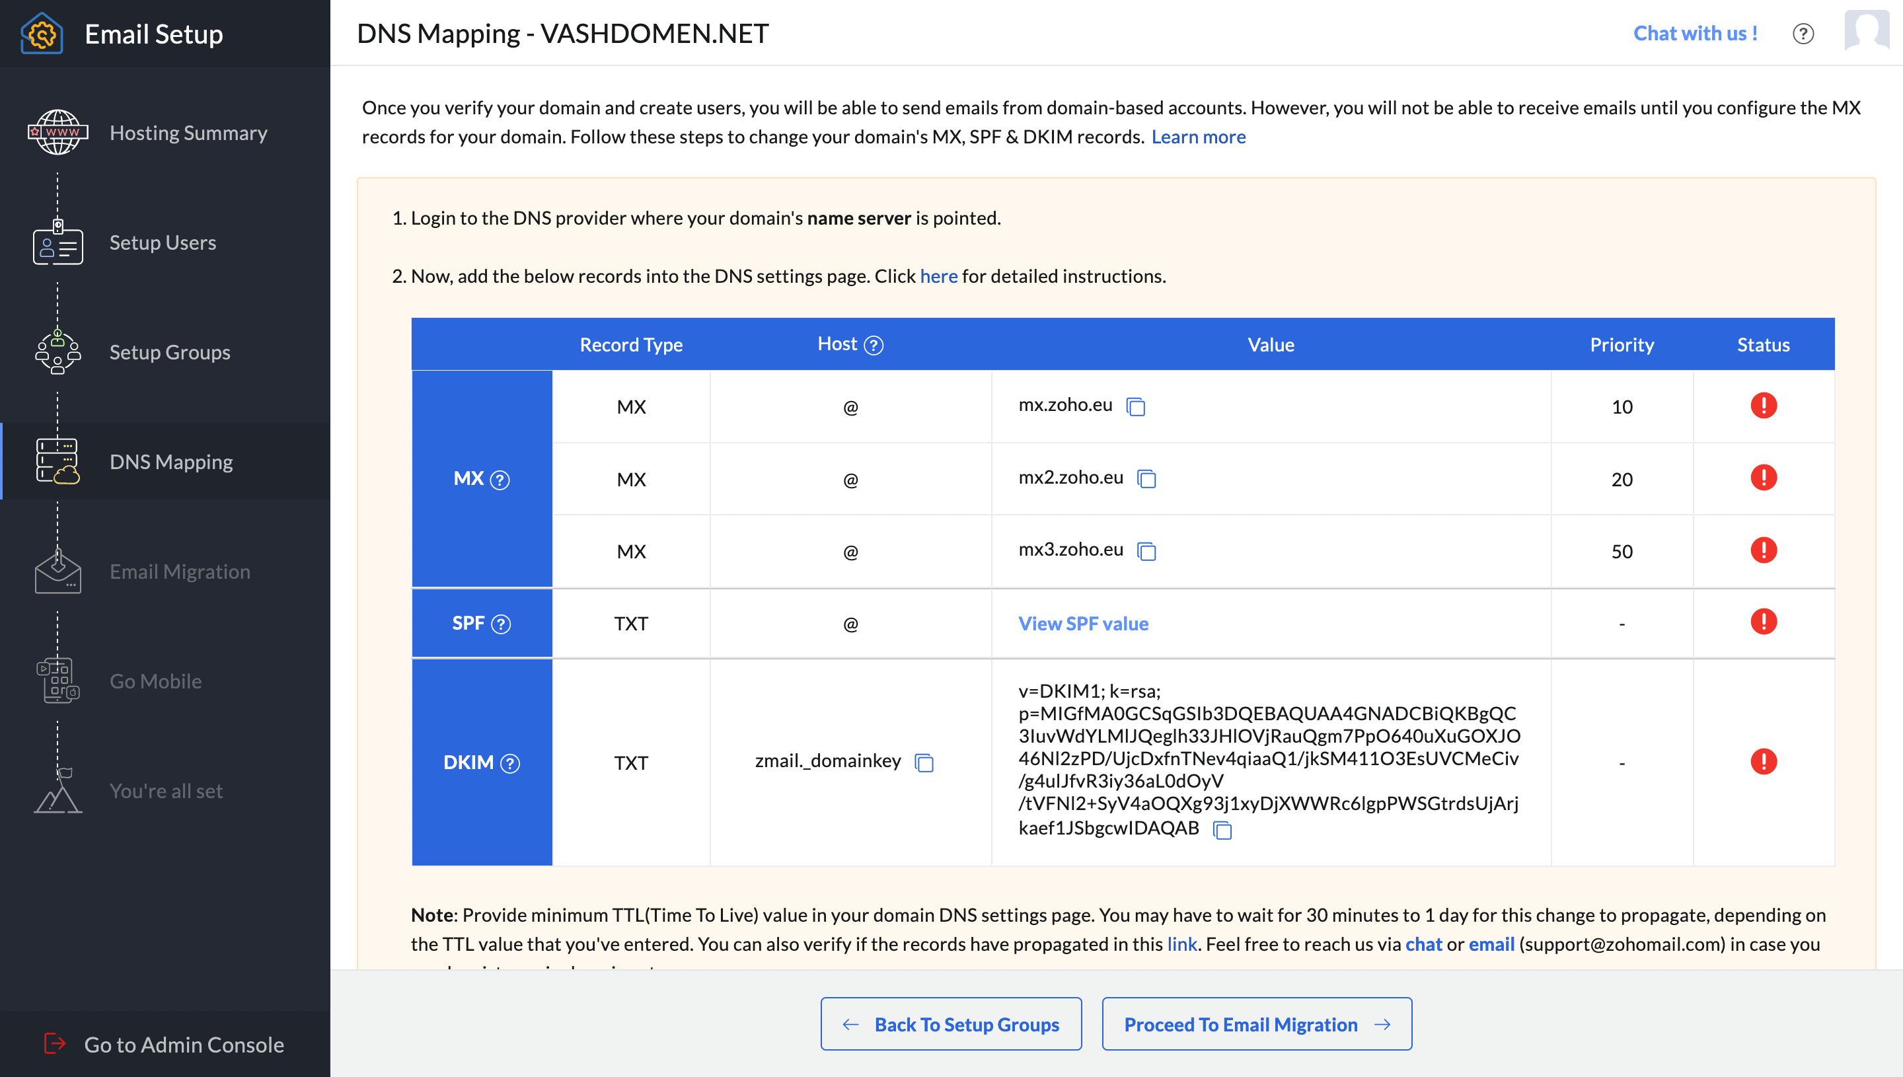Click the Priority value 20
Screen dimensions: 1903x1077
pyautogui.click(x=1622, y=479)
